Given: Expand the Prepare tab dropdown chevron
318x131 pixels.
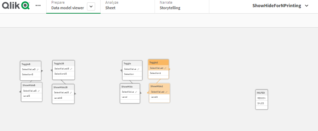Looking at the screenshot, I should click(91, 6).
